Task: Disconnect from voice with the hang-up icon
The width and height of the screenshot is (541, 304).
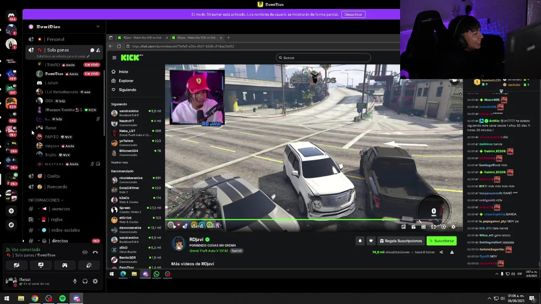Action: coord(95,252)
